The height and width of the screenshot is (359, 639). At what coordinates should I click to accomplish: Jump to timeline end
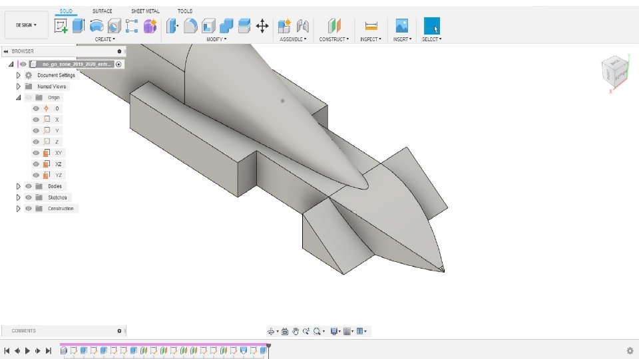coord(49,350)
